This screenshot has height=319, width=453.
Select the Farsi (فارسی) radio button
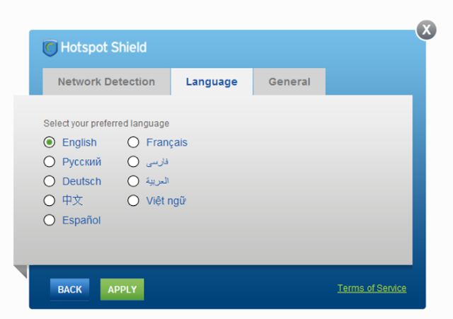click(x=133, y=162)
